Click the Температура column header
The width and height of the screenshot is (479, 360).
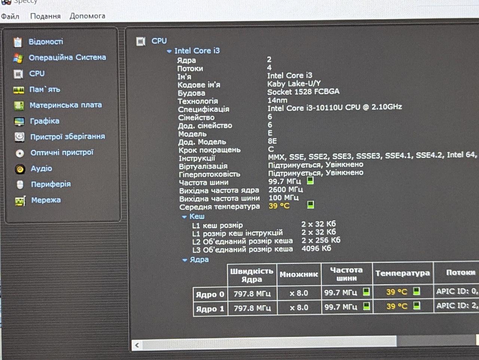[x=403, y=273]
